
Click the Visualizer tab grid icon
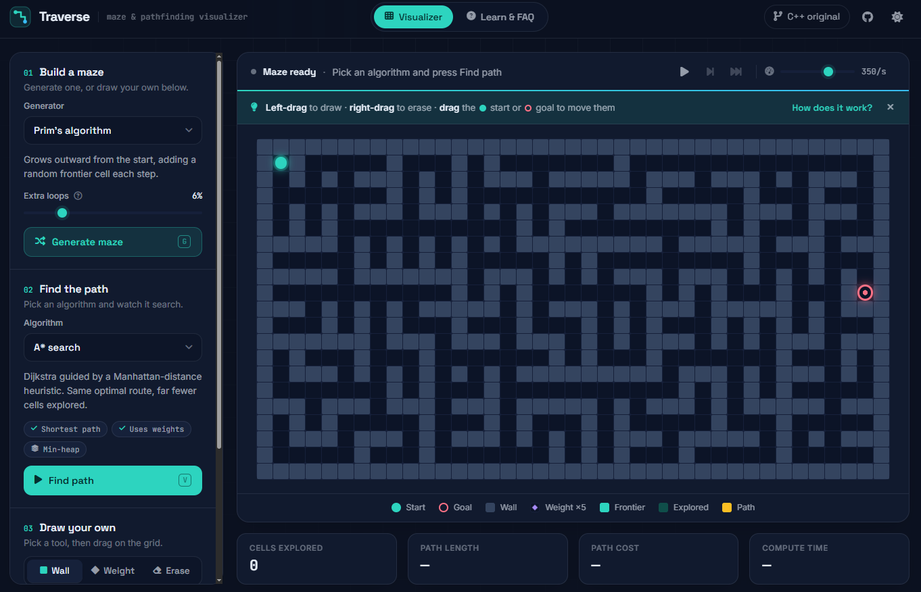[x=389, y=16]
